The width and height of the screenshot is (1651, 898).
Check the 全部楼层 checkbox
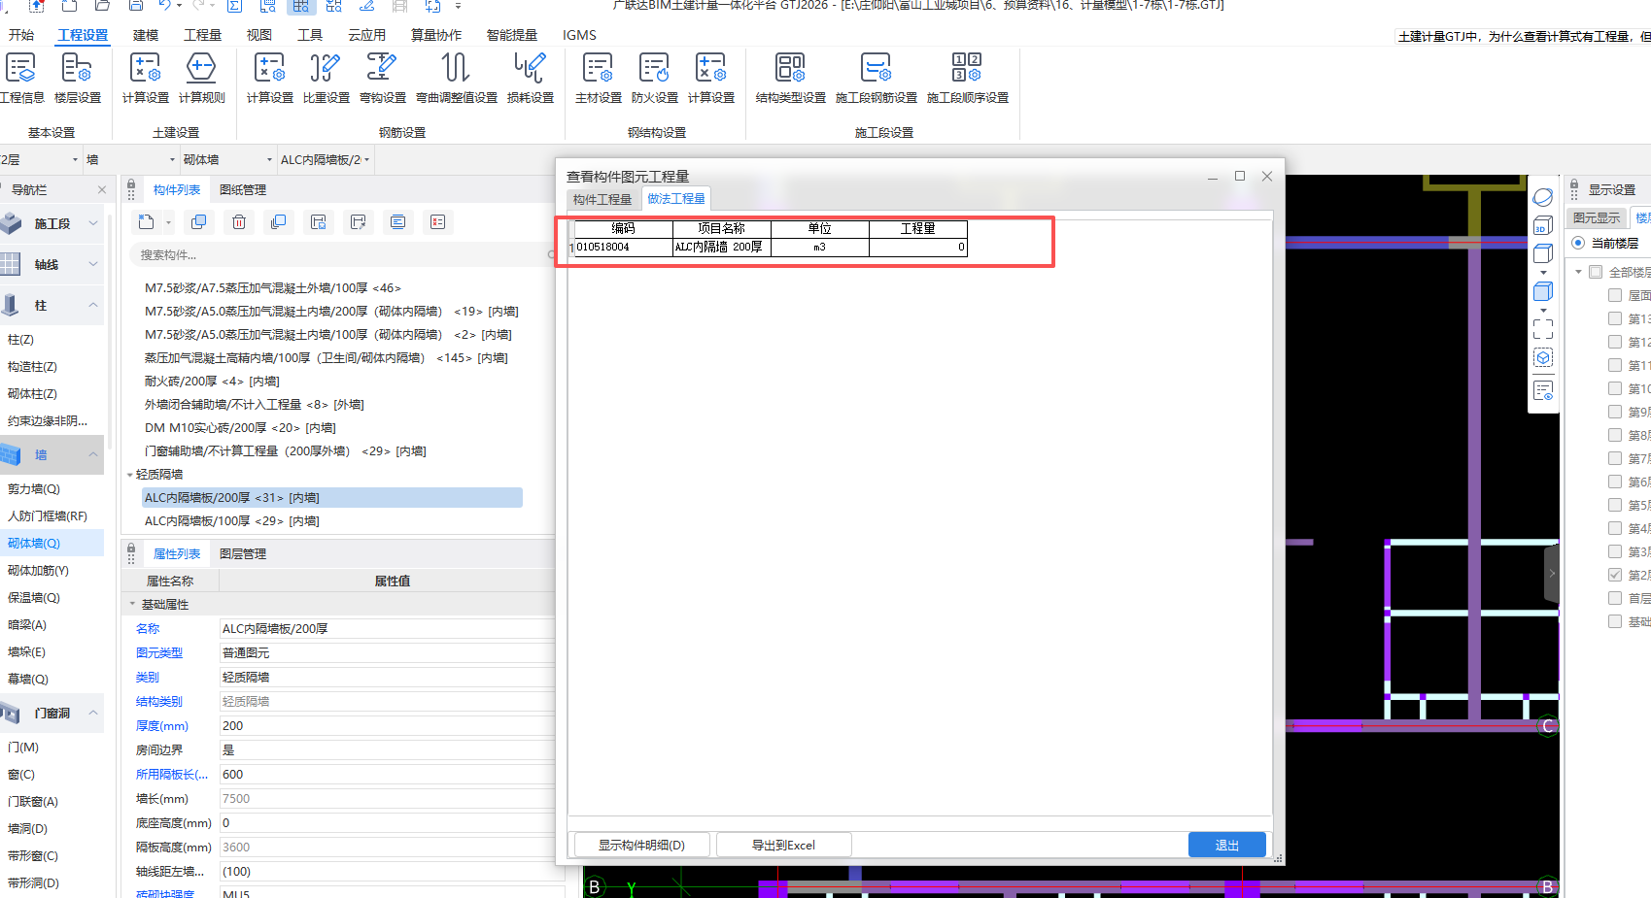tap(1596, 272)
